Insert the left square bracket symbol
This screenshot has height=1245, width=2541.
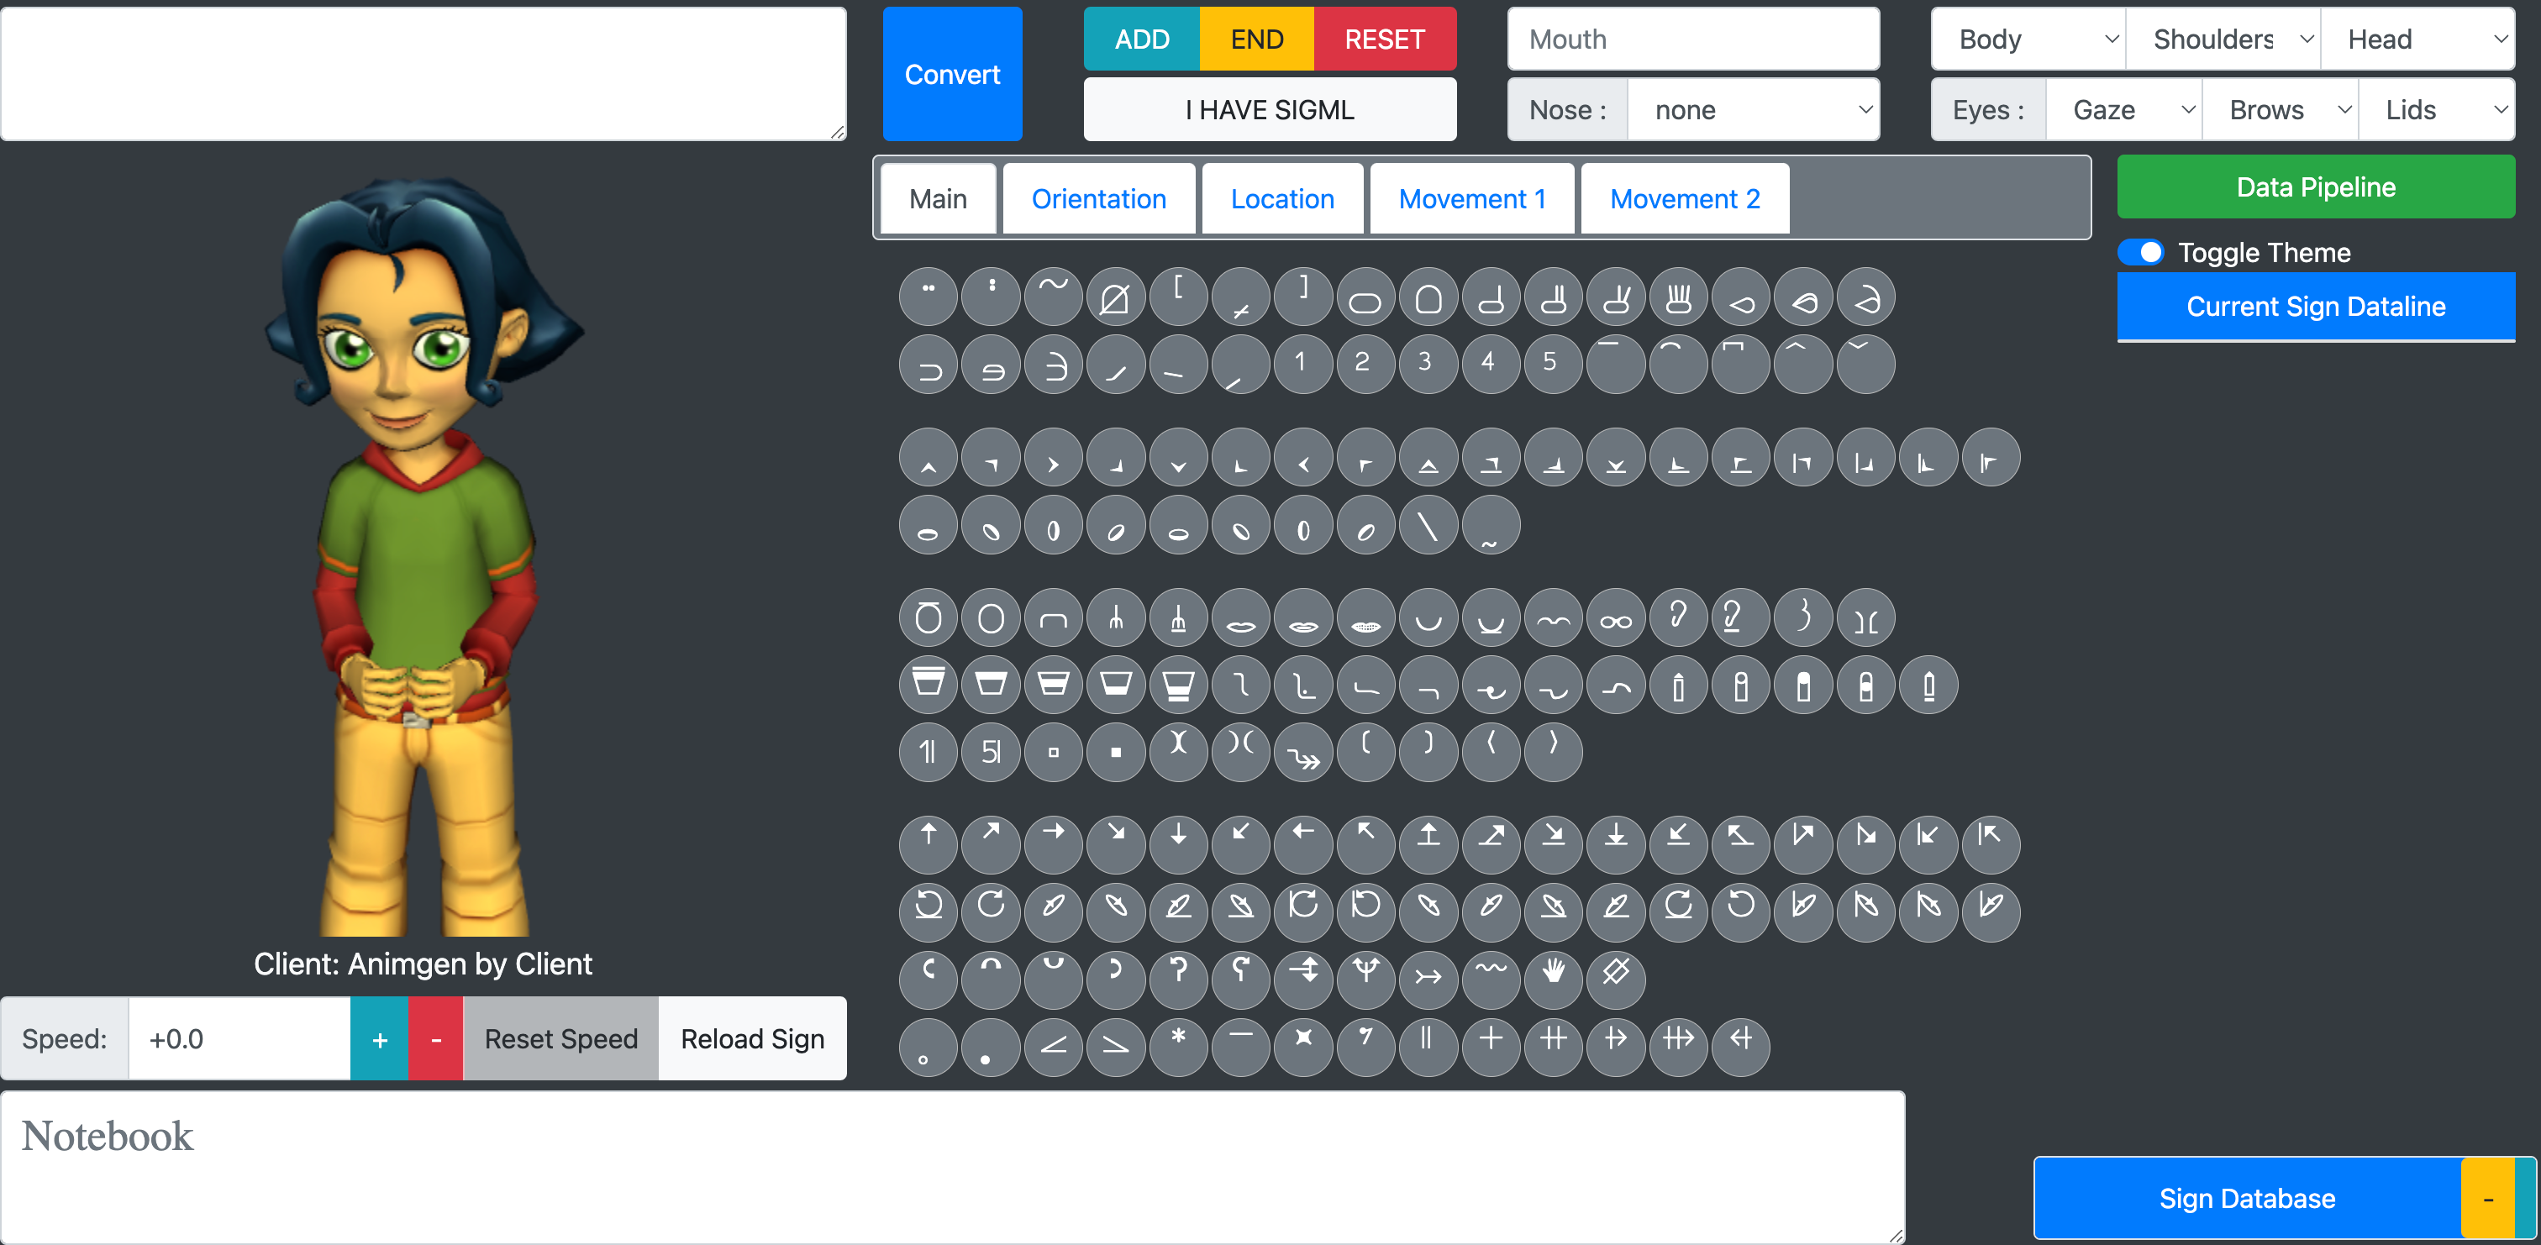1178,297
